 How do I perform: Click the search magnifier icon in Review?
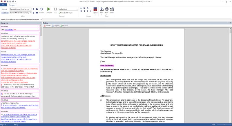84,8
